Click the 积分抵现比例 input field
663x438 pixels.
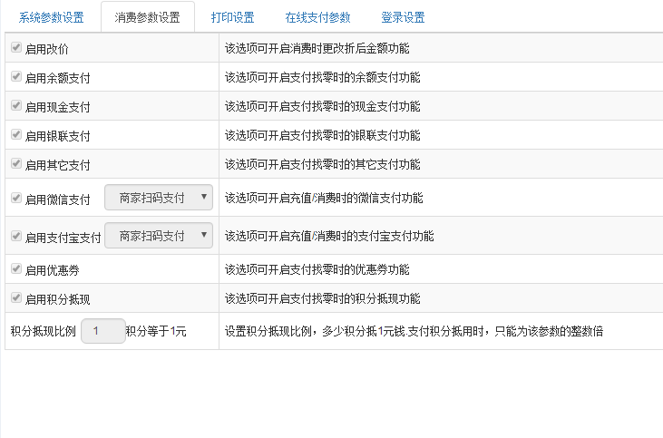pyautogui.click(x=102, y=331)
